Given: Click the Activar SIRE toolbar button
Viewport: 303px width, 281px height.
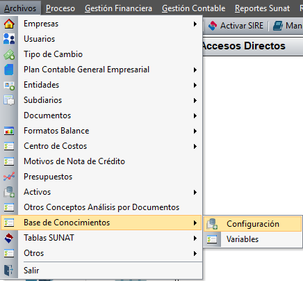Looking at the screenshot, I should (236, 26).
